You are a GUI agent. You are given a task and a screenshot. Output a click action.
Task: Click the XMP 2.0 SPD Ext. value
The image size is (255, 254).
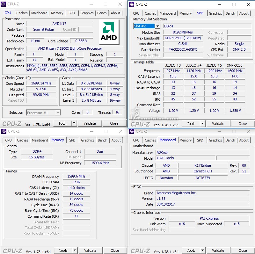[239, 49]
